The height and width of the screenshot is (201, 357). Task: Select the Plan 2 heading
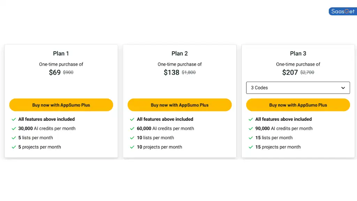(x=180, y=53)
